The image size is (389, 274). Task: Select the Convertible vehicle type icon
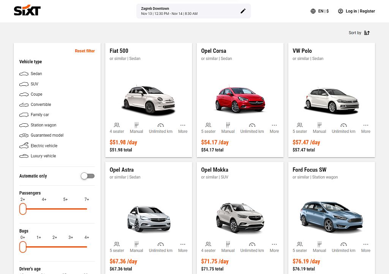click(x=24, y=104)
